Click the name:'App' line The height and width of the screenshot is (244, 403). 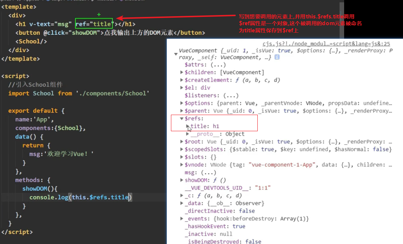(x=34, y=120)
